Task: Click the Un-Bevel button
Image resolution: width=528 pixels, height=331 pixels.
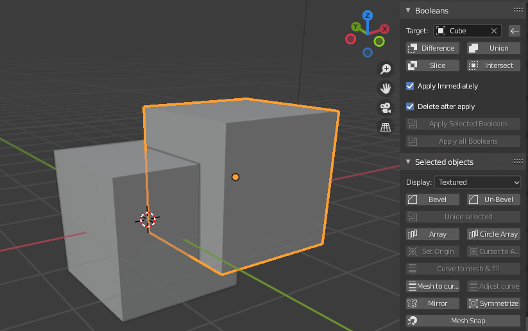Action: click(x=493, y=199)
